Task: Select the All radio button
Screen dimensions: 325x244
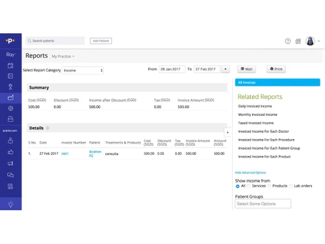Action: 238,186
